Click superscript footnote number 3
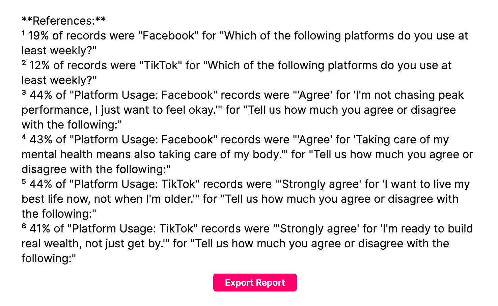This screenshot has width=498, height=306. click(x=24, y=93)
